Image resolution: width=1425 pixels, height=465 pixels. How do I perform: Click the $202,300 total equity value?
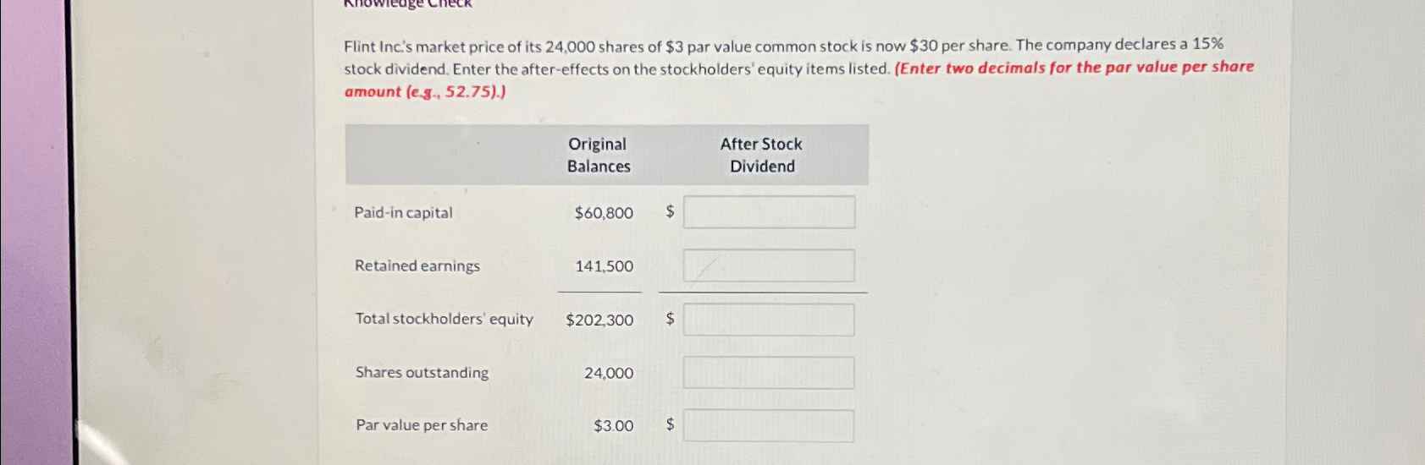pos(599,320)
